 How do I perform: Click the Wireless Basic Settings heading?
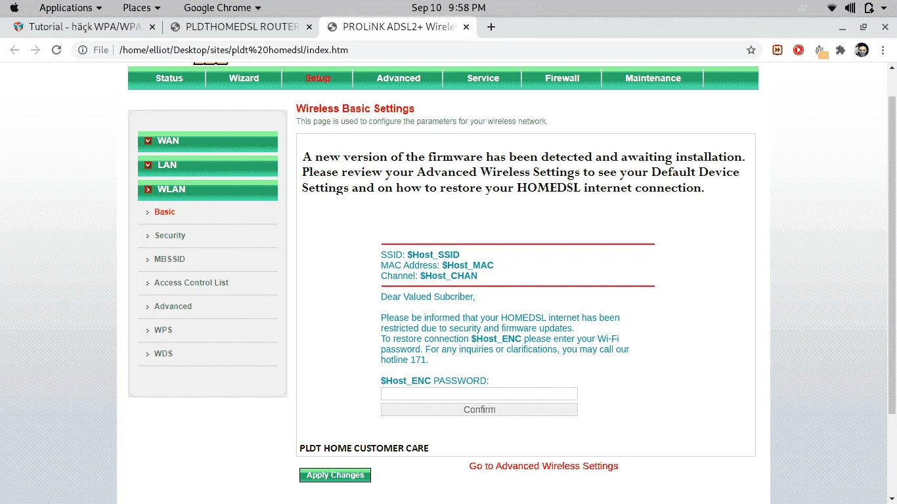click(x=355, y=109)
